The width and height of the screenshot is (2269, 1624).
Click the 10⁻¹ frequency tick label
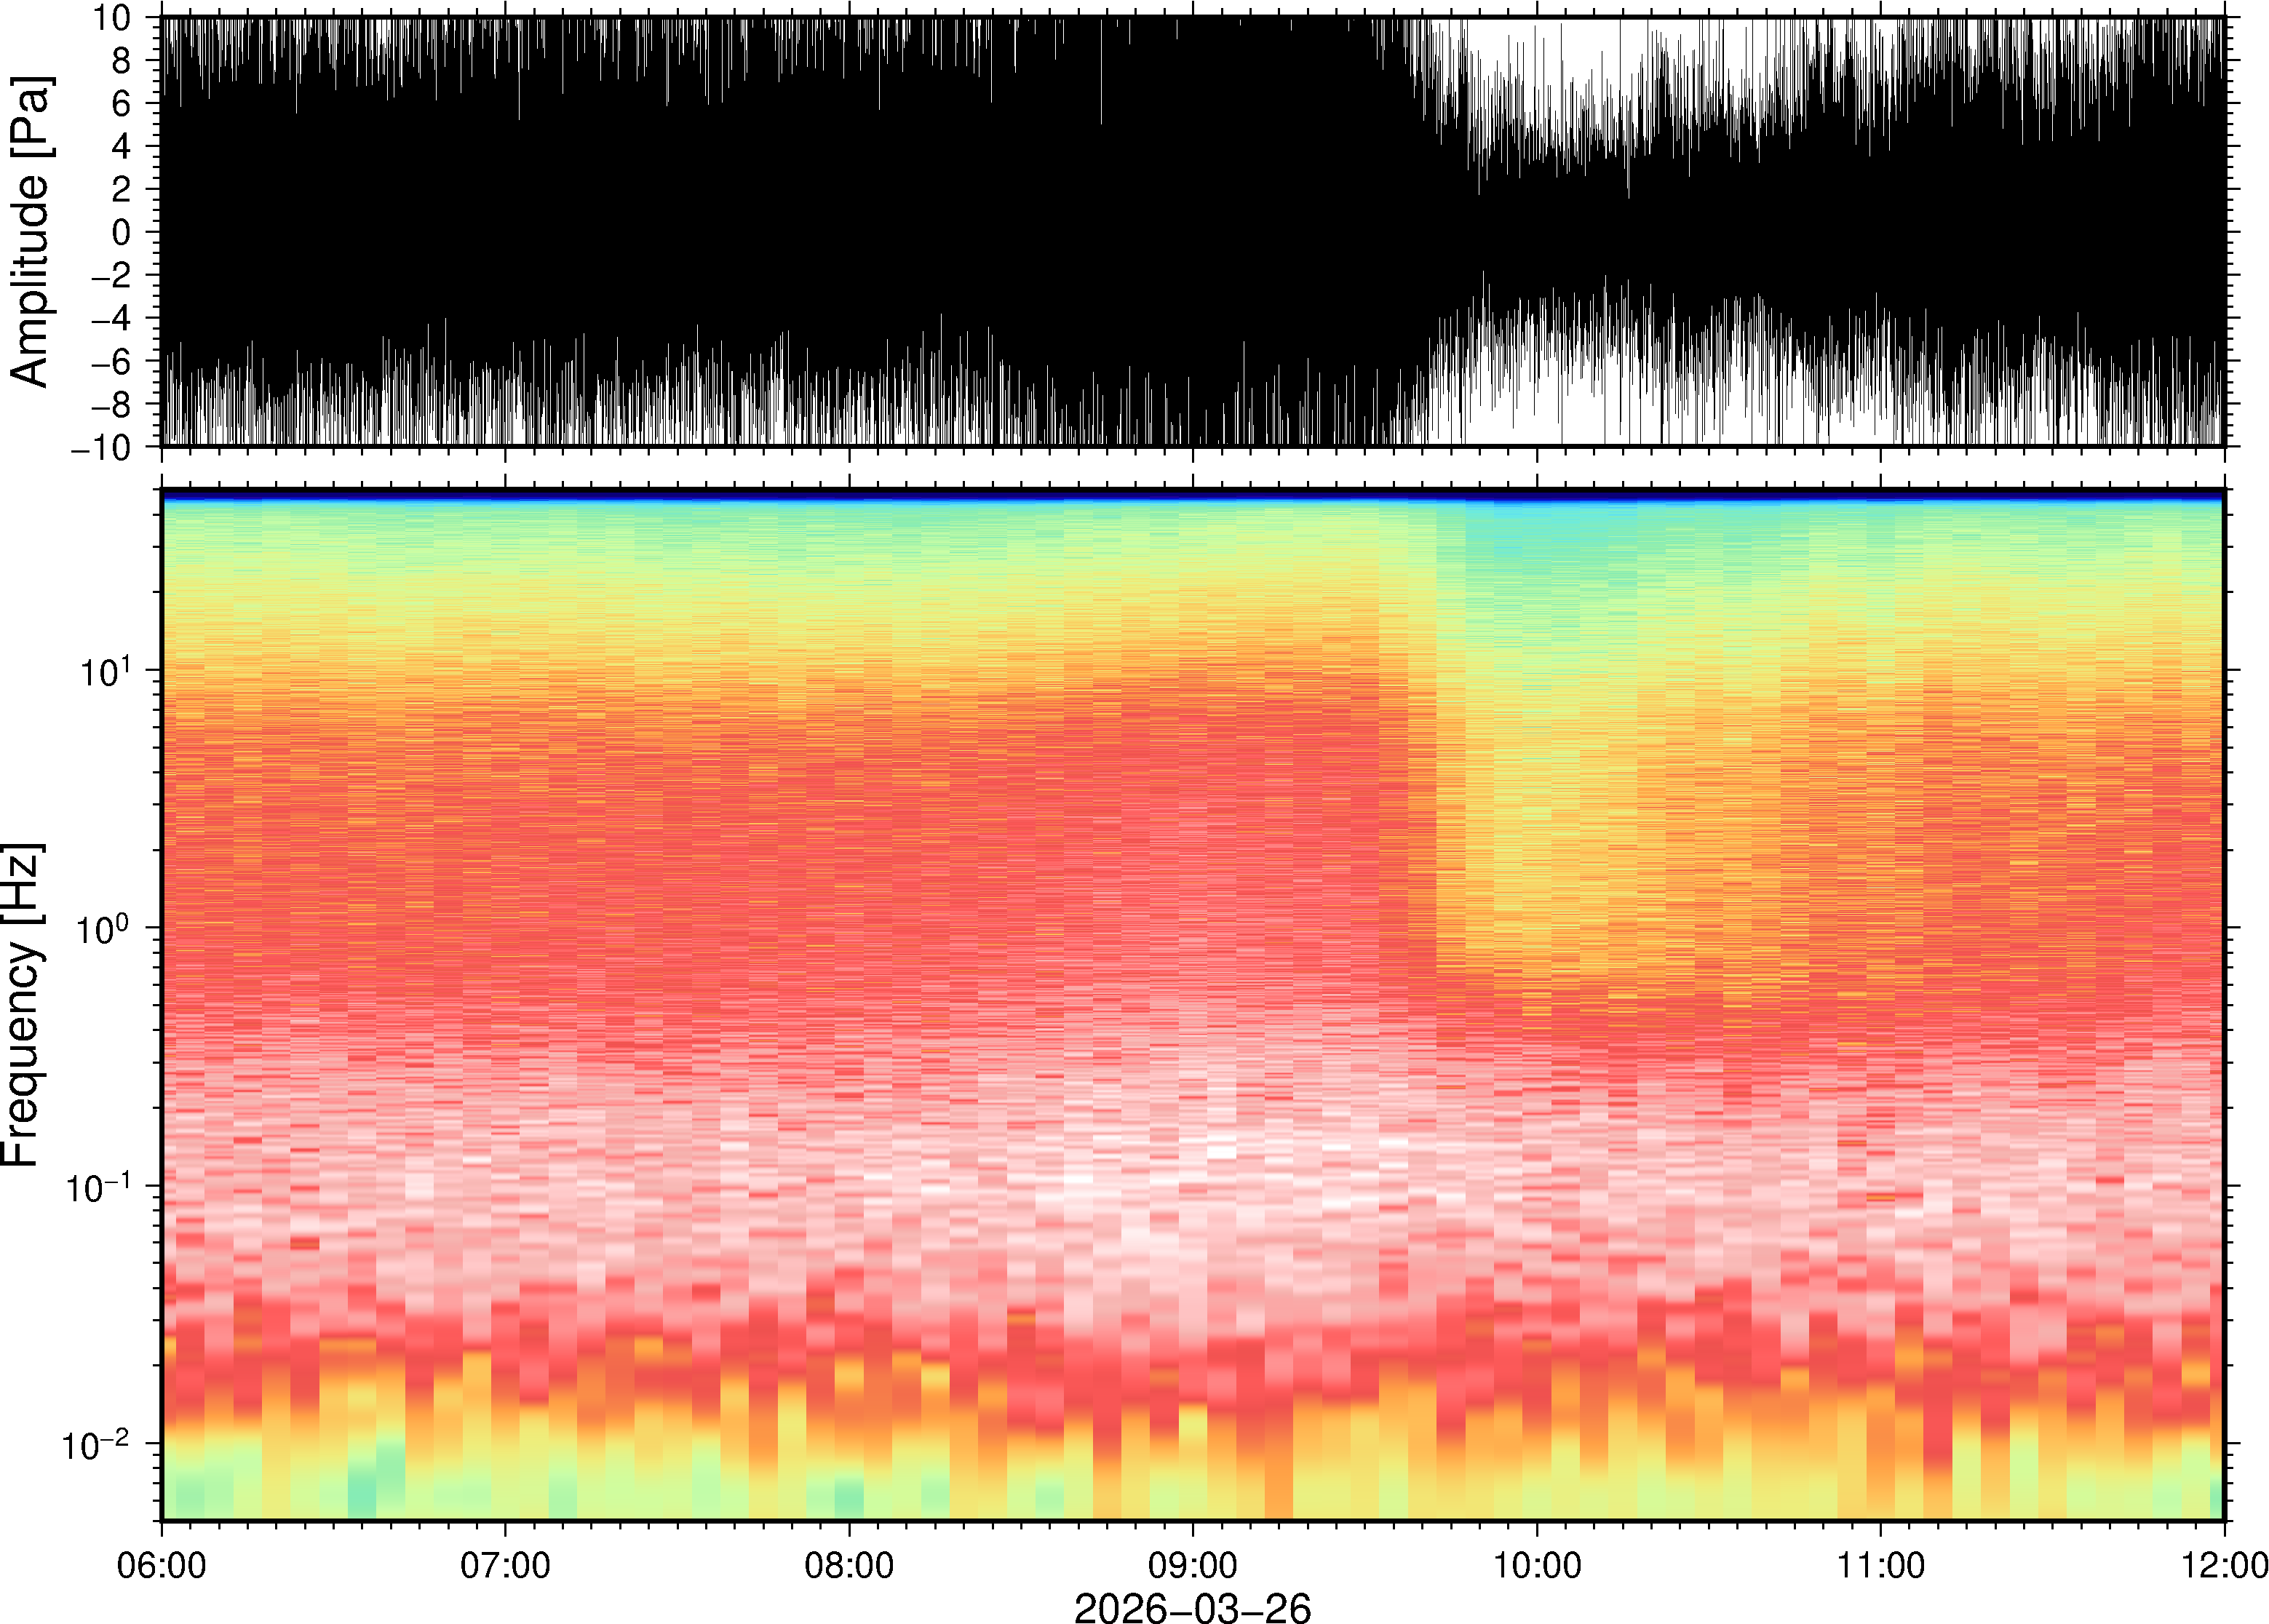pyautogui.click(x=97, y=1186)
